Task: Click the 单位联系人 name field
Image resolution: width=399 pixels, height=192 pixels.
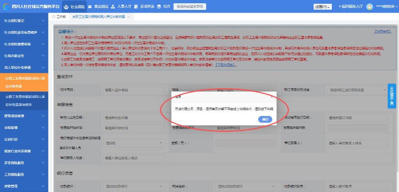Action: [x=357, y=143]
